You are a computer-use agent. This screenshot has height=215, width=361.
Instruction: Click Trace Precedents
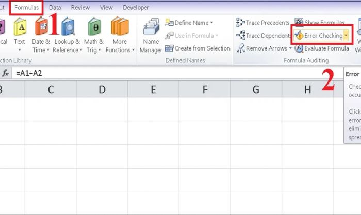click(263, 23)
